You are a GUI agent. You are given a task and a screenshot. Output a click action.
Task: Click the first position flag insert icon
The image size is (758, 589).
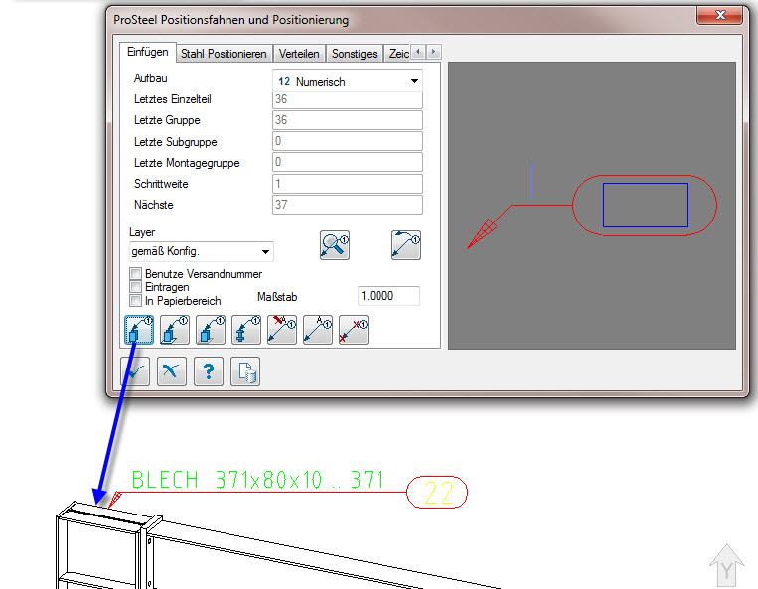[139, 330]
